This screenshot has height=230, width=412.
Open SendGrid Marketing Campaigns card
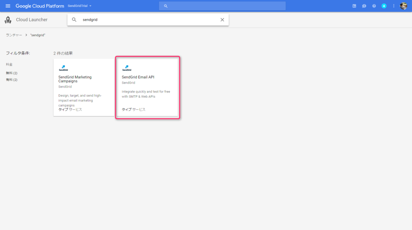[84, 87]
